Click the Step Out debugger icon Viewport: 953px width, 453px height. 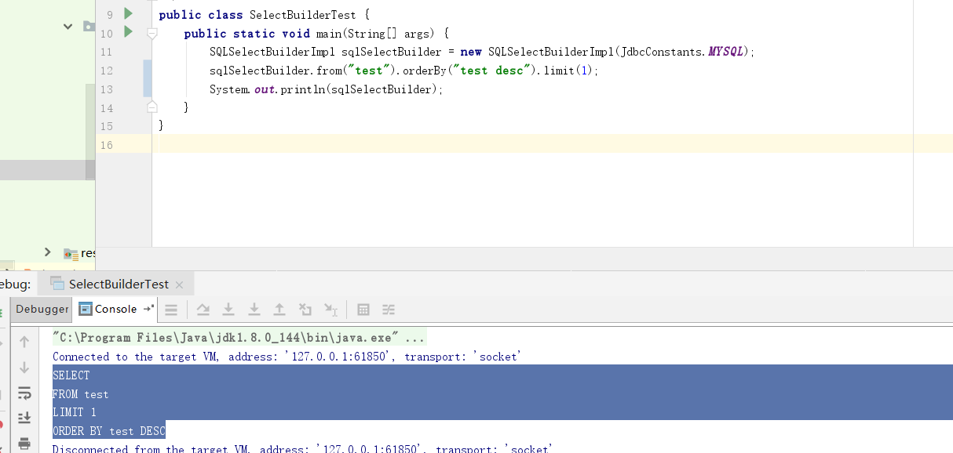tap(279, 310)
